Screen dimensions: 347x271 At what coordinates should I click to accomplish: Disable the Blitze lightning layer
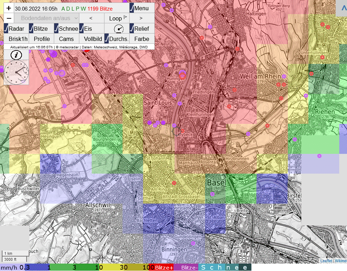tap(39, 29)
